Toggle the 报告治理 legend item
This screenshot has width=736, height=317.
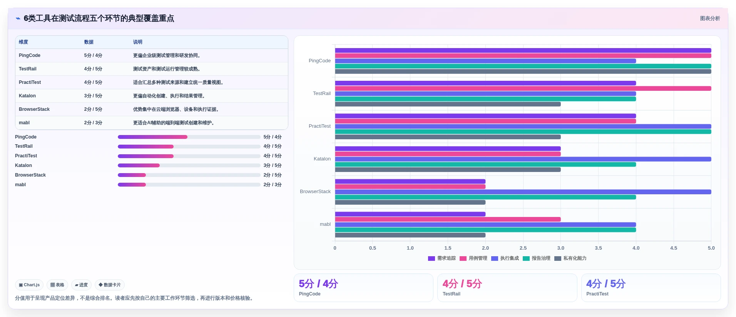[x=537, y=259]
